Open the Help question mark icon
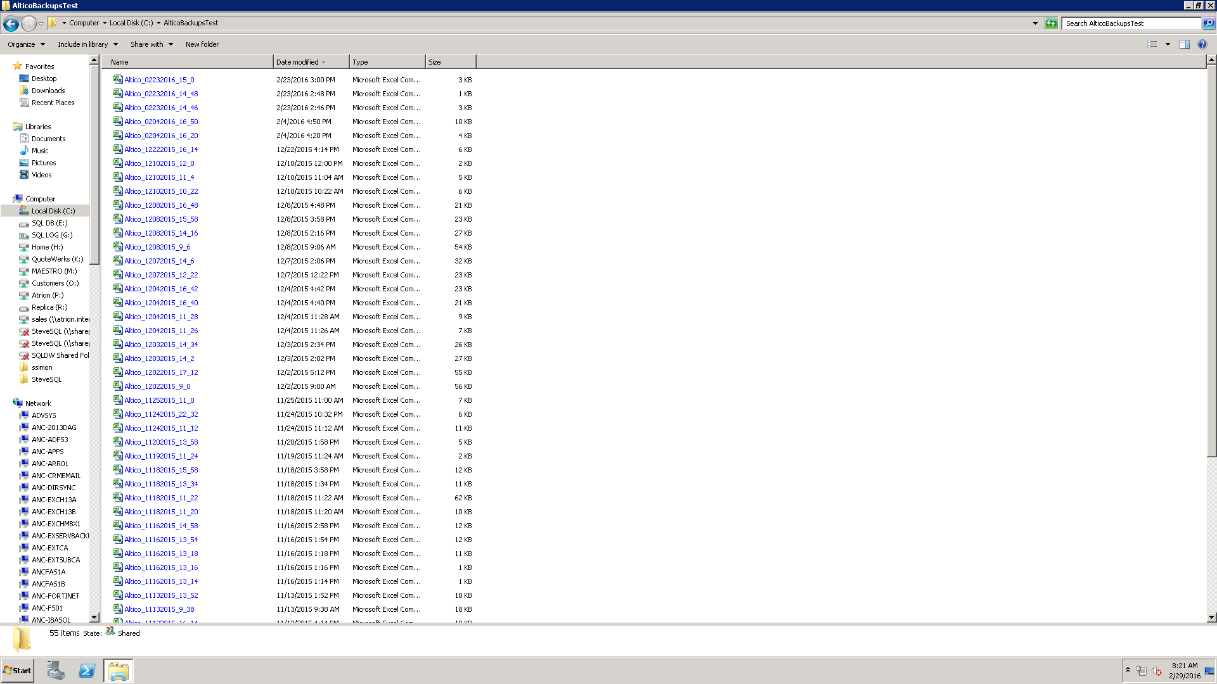This screenshot has width=1217, height=684. (x=1203, y=44)
